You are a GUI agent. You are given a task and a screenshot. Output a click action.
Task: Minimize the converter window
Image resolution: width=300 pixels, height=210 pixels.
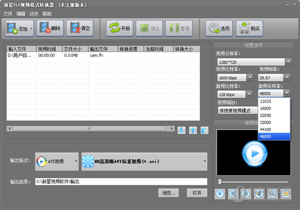287,4
